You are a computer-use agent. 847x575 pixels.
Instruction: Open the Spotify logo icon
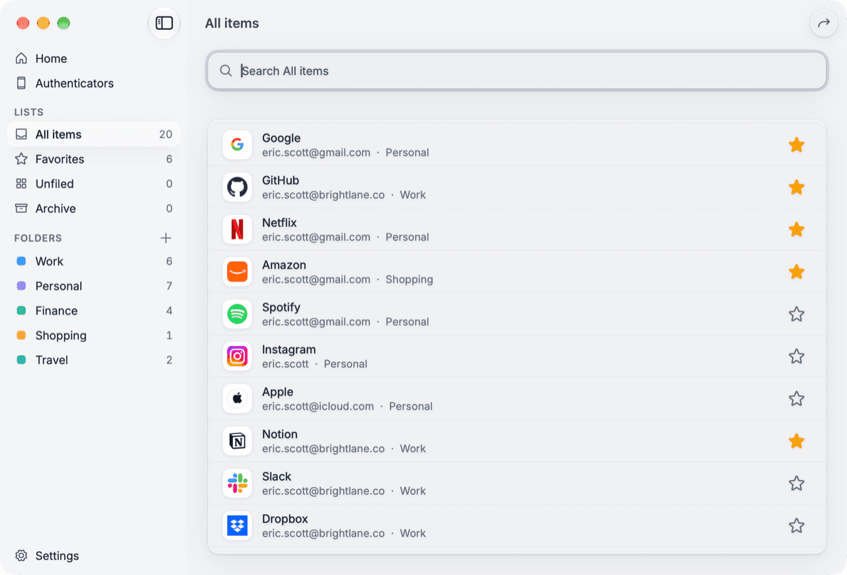point(238,314)
